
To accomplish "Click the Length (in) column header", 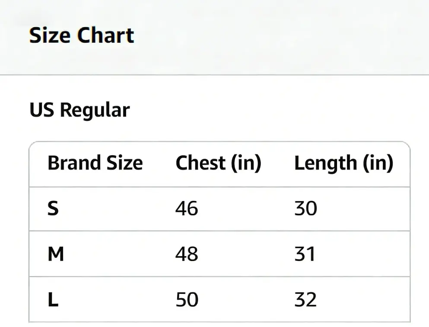I will (x=343, y=163).
